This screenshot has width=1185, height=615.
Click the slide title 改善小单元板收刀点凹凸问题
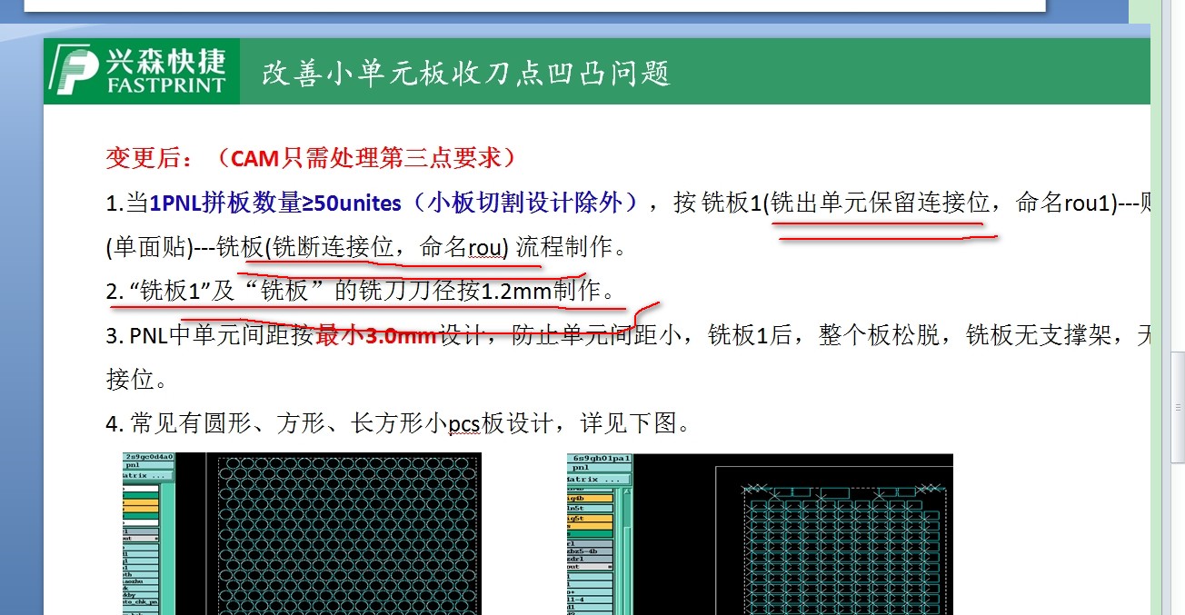pos(466,73)
